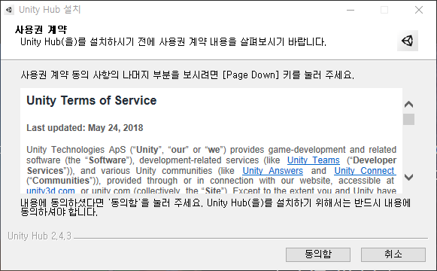Click the 'Unity Hub 설치' window title text
The height and width of the screenshot is (271, 437).
50,10
